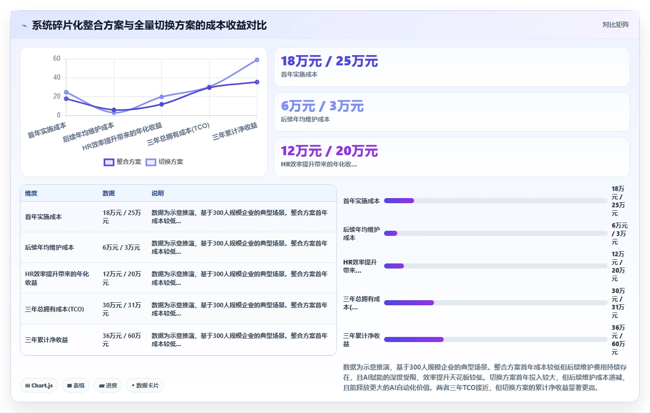Toggle the 切换方案 legend swatch
650x413 pixels.
tap(151, 162)
